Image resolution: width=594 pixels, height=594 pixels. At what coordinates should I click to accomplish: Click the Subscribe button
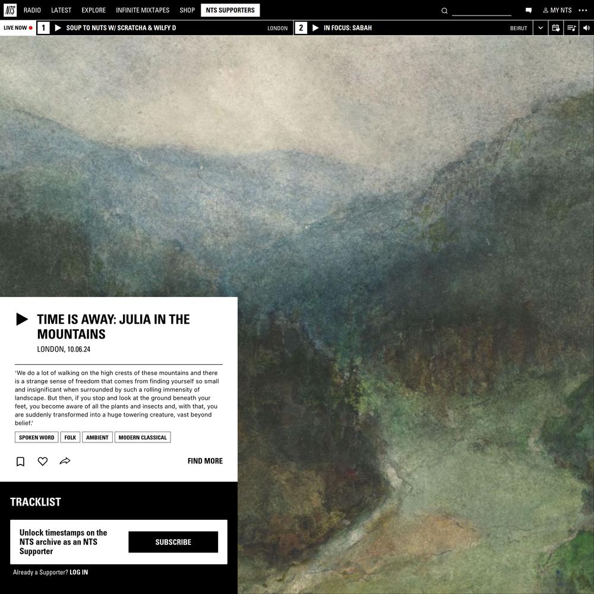173,542
